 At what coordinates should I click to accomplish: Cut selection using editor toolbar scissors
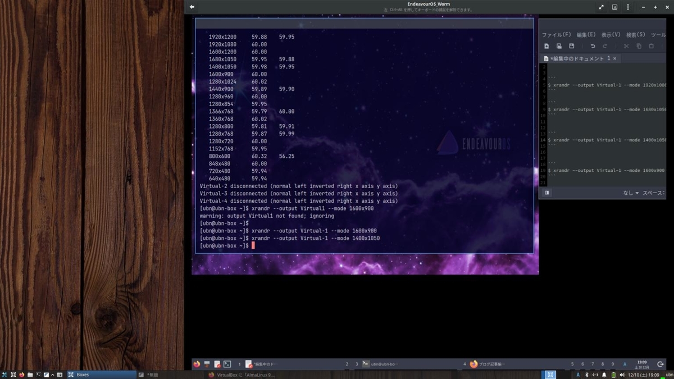click(x=626, y=46)
